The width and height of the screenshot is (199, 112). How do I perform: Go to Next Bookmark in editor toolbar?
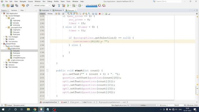coord(86,14)
